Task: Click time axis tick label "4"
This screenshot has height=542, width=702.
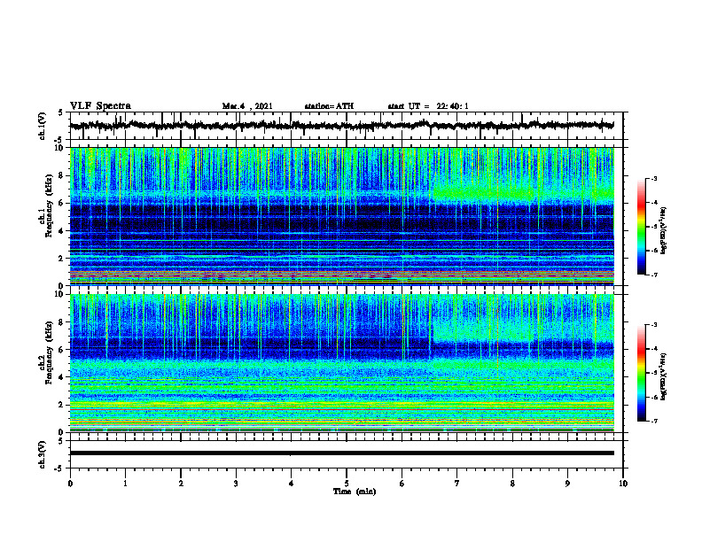Action: [292, 484]
